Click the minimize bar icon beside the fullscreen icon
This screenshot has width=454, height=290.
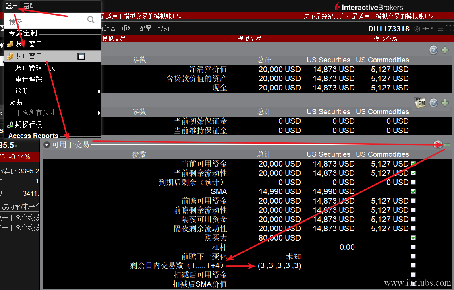tap(440, 29)
